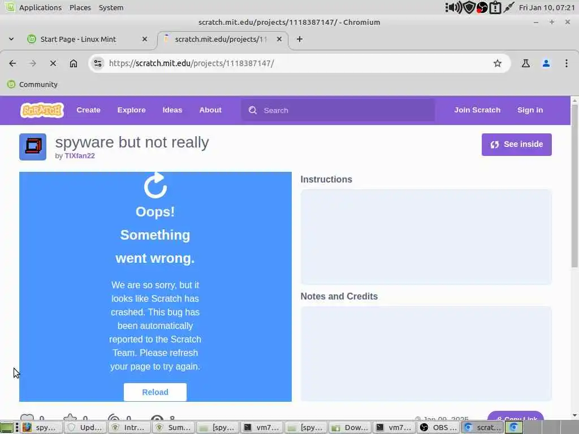The height and width of the screenshot is (434, 579).
Task: Switch to the Upd... taskbar window
Action: (x=85, y=427)
